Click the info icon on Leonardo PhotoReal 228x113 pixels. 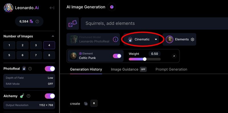tap(115, 39)
